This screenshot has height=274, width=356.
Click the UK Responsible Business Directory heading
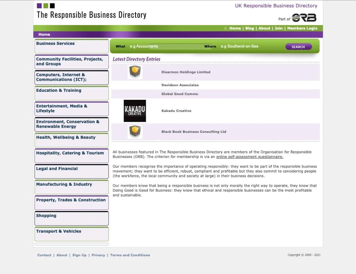276,6
